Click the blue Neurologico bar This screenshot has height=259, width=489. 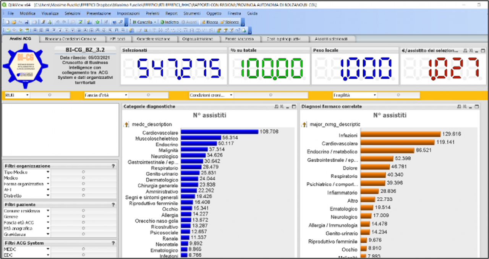(x=193, y=156)
